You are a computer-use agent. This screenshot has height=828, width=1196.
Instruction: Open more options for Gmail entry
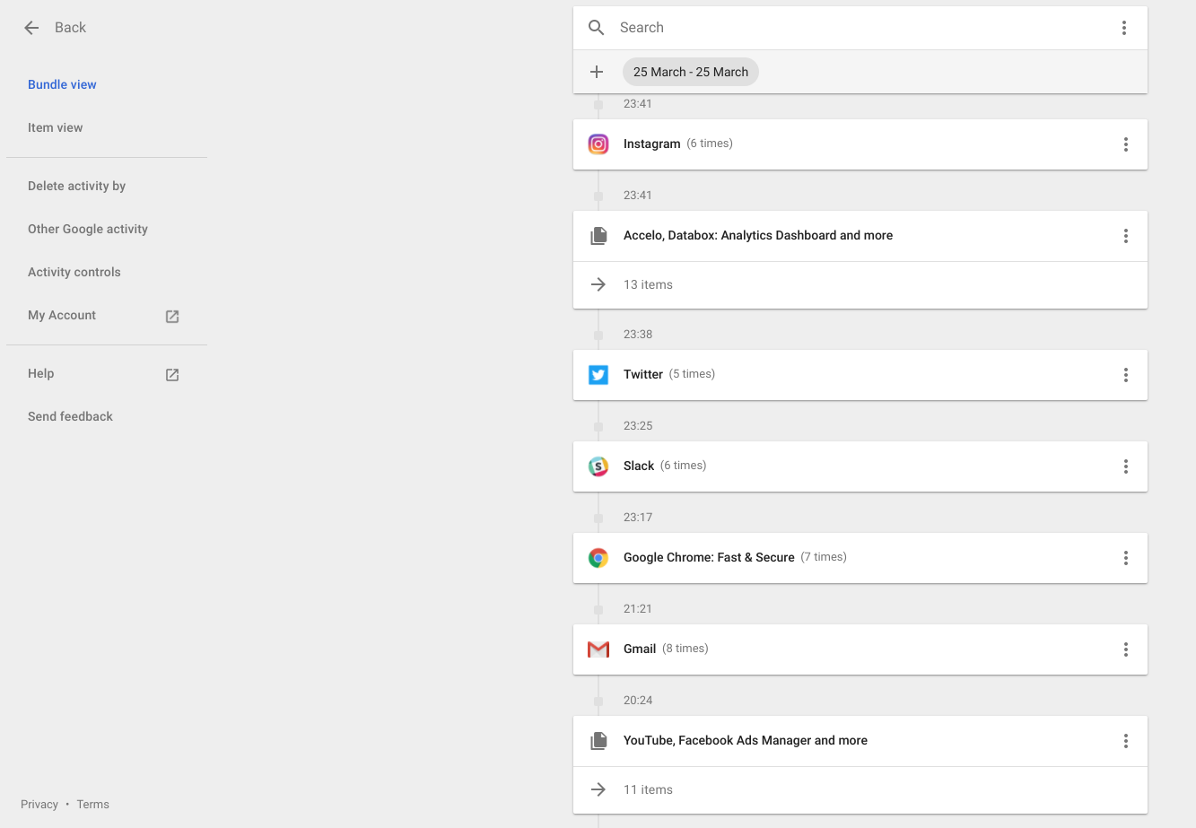1125,649
